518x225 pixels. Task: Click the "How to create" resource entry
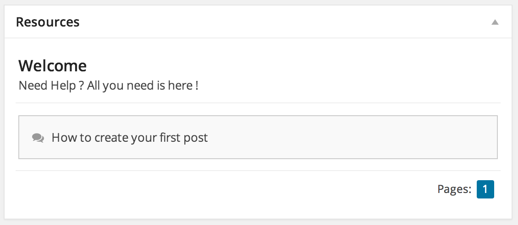click(x=258, y=137)
